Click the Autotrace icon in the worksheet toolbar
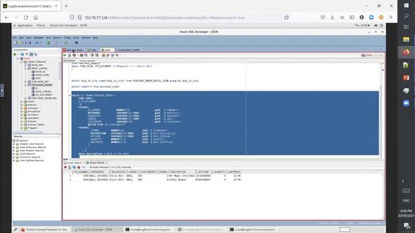This screenshot has width=415, height=233. click(82, 55)
